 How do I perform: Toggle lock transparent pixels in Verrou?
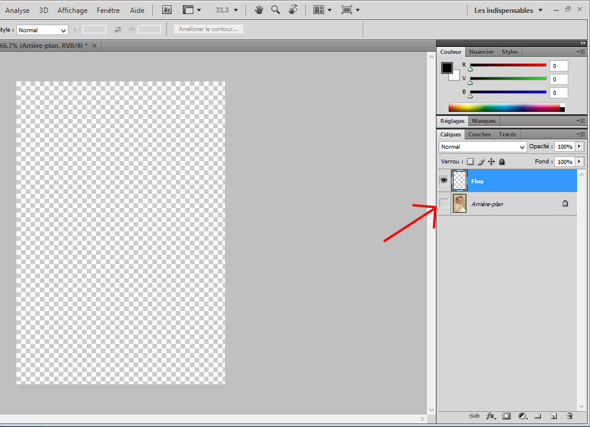pyautogui.click(x=470, y=162)
